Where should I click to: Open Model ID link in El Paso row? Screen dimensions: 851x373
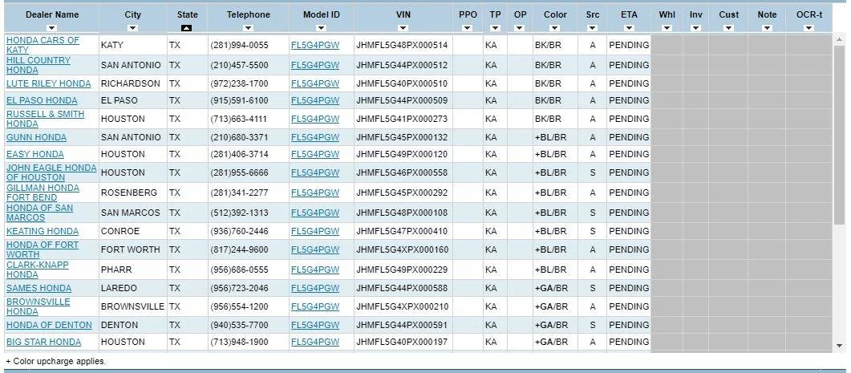[x=314, y=100]
